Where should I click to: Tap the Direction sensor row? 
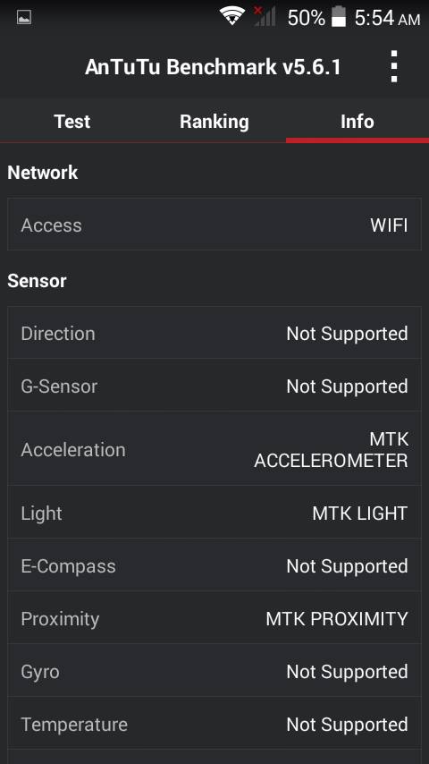[x=214, y=334]
